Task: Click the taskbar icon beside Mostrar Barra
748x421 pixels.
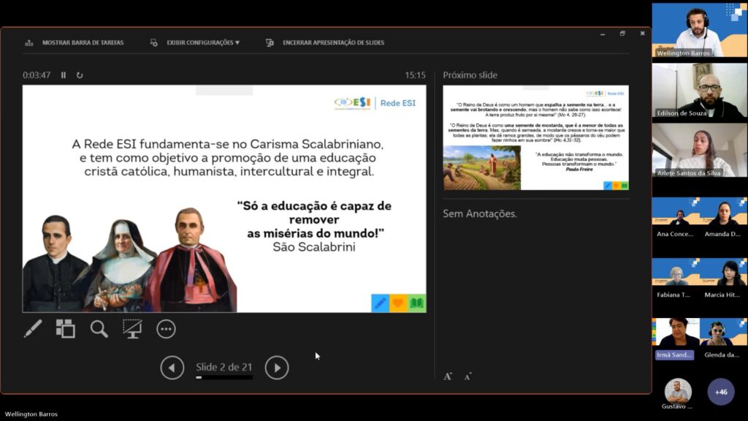Action: 29,42
